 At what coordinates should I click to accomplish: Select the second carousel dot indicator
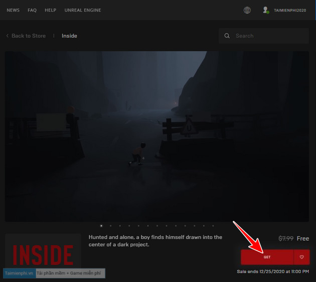tap(110, 226)
